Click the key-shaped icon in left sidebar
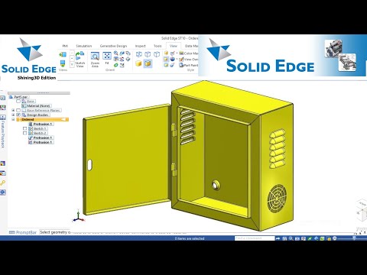Viewport: 367px width, 275px height. 3,183
